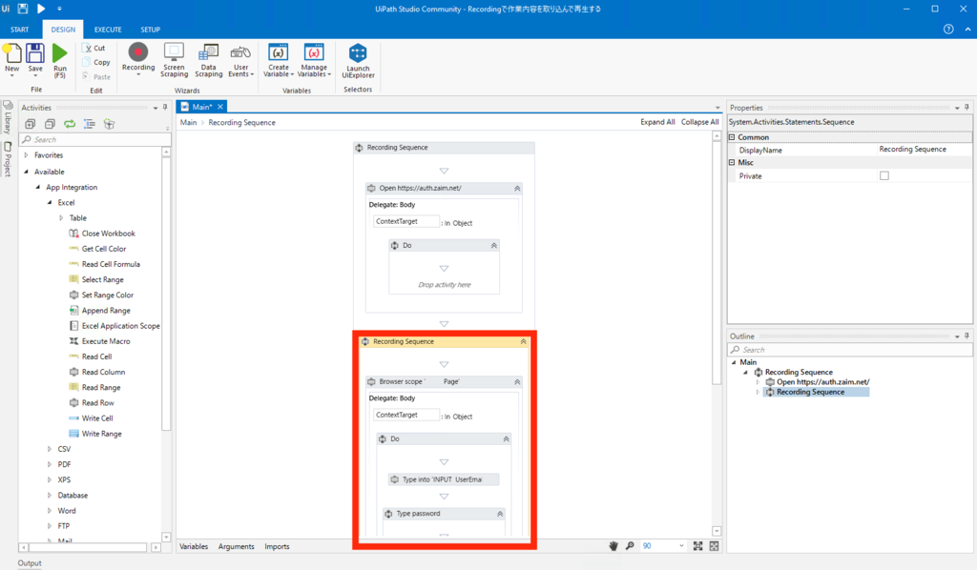Image resolution: width=977 pixels, height=570 pixels.
Task: Open the User Events dropdown
Action: pos(241,60)
